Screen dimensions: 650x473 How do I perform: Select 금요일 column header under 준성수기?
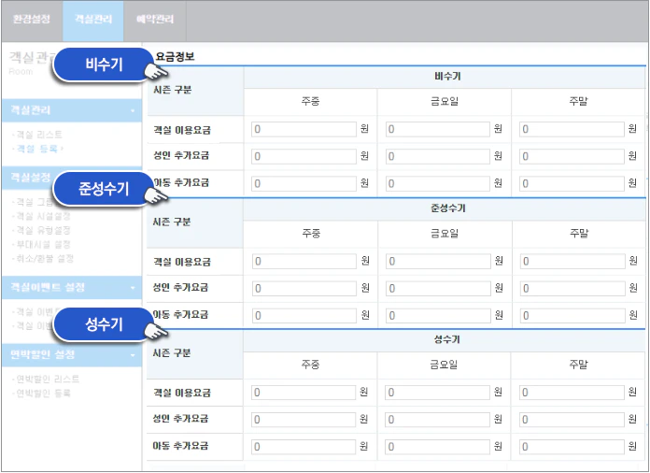pyautogui.click(x=445, y=234)
